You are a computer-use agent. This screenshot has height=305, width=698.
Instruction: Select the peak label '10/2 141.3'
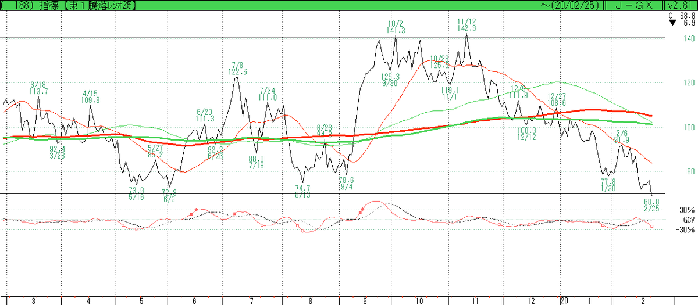click(396, 27)
